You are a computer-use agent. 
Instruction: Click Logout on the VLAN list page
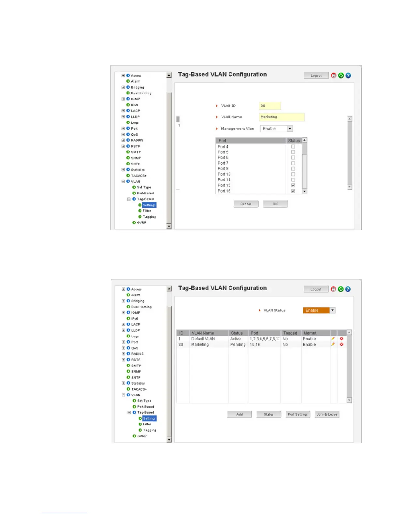point(316,289)
